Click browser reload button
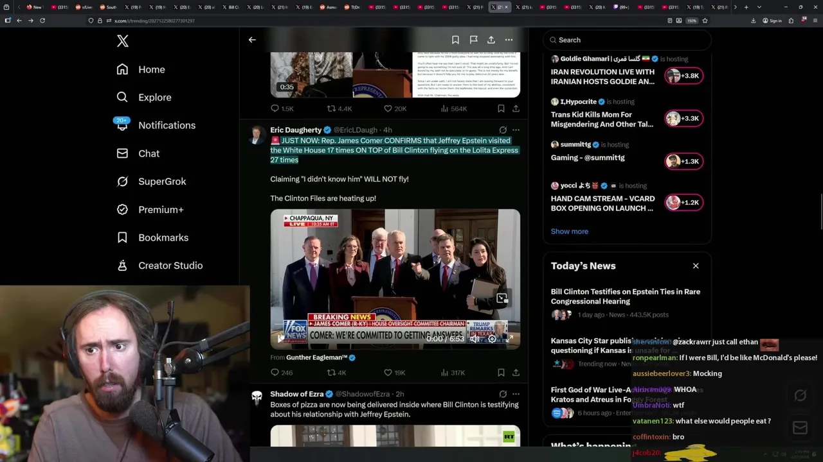Screen dimensions: 823x462 (42, 21)
